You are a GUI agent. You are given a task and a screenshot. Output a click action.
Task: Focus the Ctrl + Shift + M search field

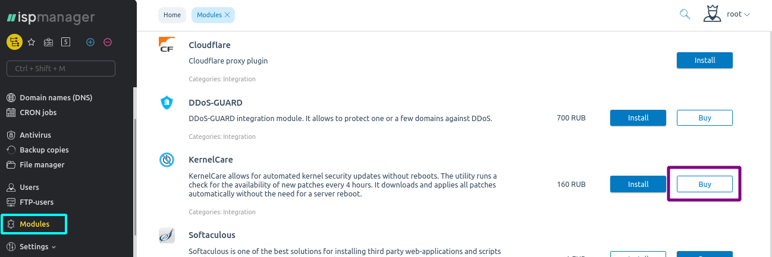click(61, 68)
